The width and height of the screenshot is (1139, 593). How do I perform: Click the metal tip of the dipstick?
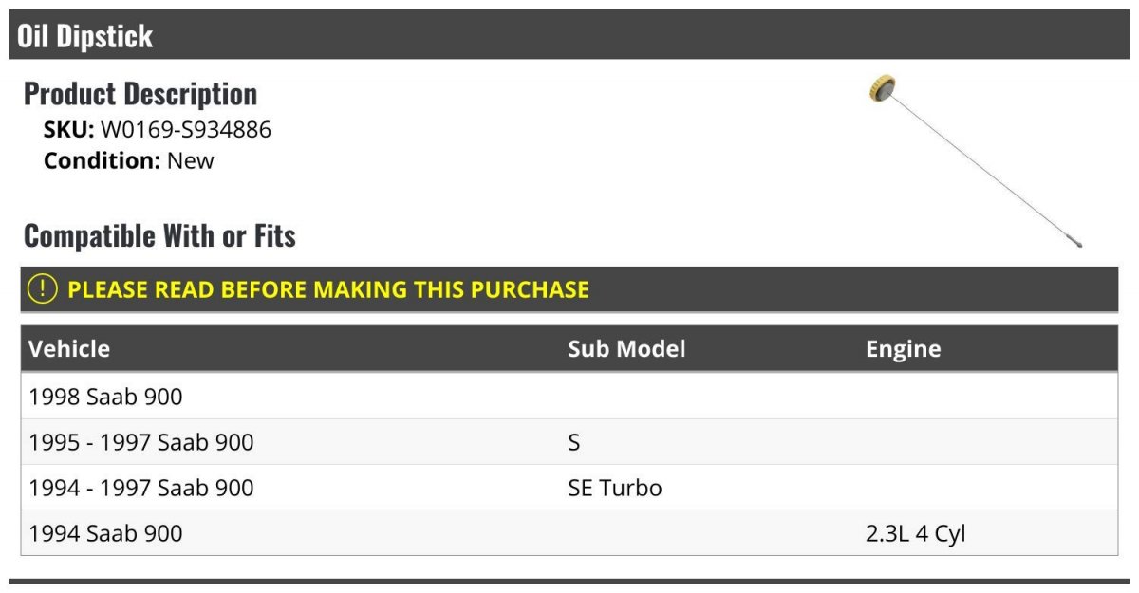tap(1073, 241)
